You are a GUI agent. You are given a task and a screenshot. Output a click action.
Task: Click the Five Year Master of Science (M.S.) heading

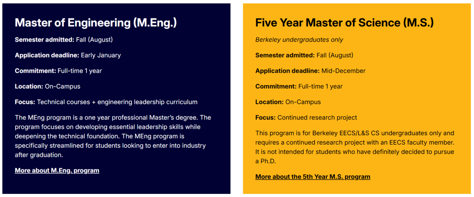tap(345, 23)
